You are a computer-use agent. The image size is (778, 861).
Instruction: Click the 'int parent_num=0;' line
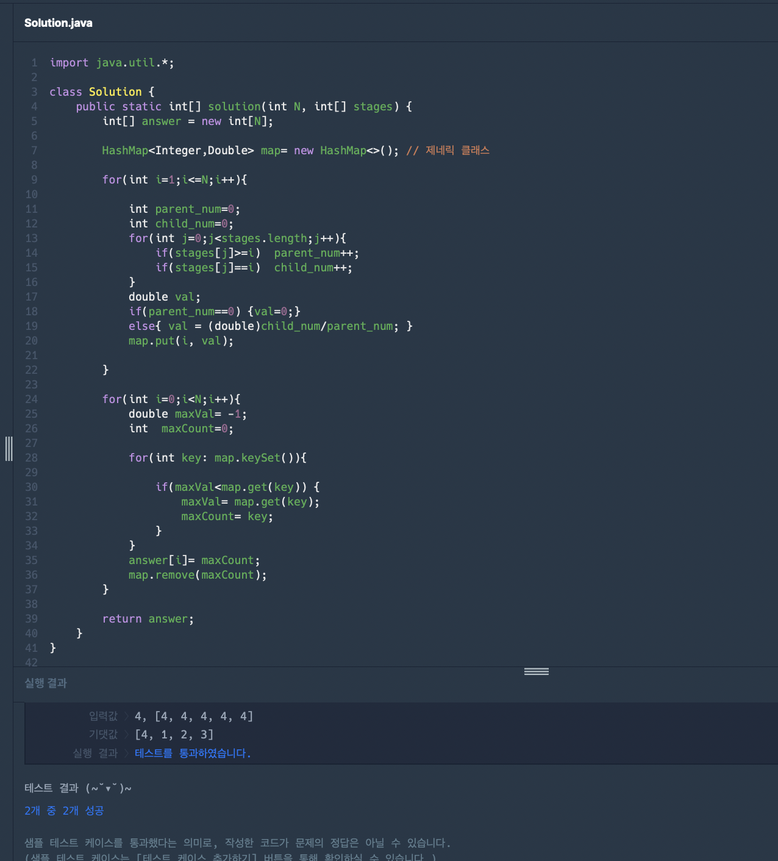pyautogui.click(x=184, y=209)
